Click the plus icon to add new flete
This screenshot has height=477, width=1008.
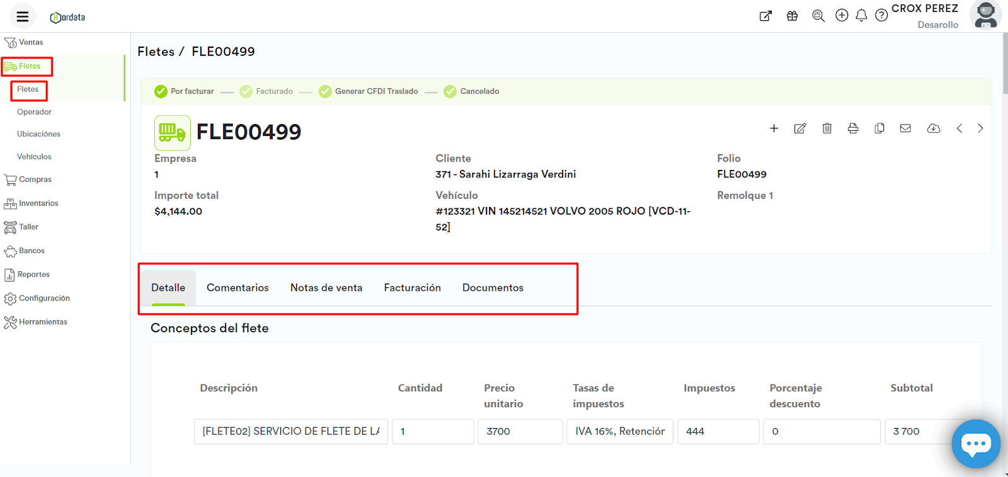[x=774, y=128]
